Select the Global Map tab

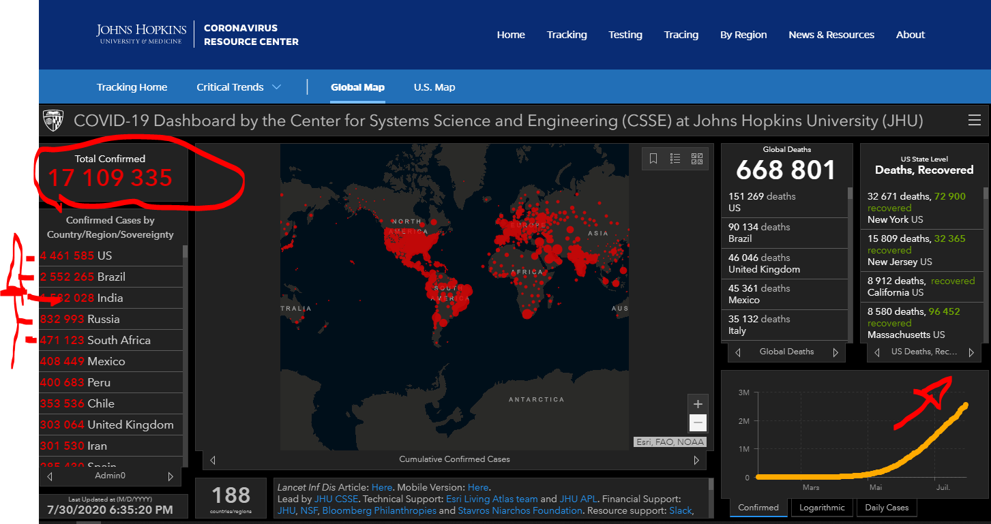(357, 87)
